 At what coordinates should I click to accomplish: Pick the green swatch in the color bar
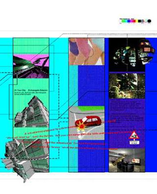click(124, 21)
